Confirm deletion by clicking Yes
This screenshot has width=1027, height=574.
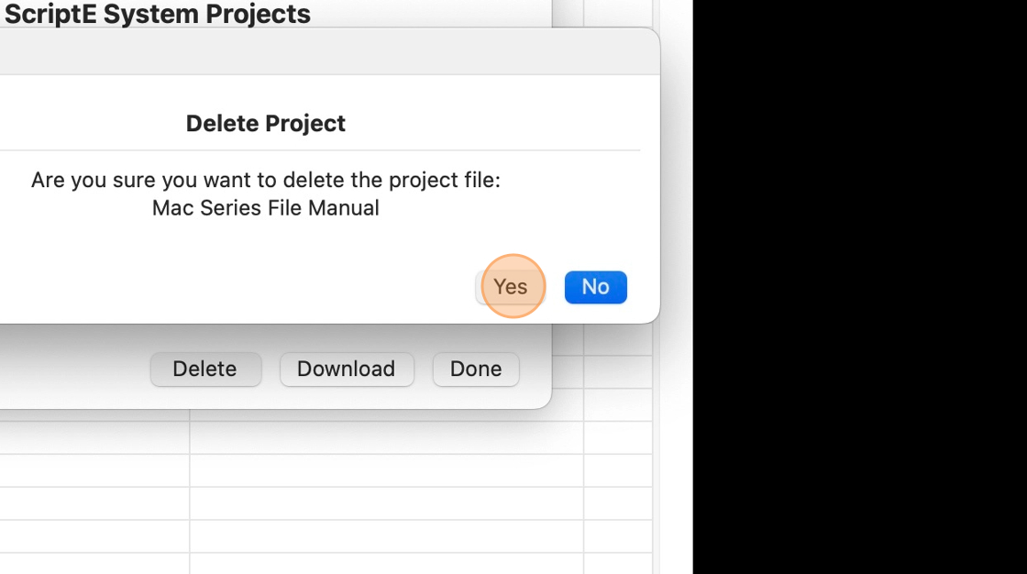coord(510,287)
